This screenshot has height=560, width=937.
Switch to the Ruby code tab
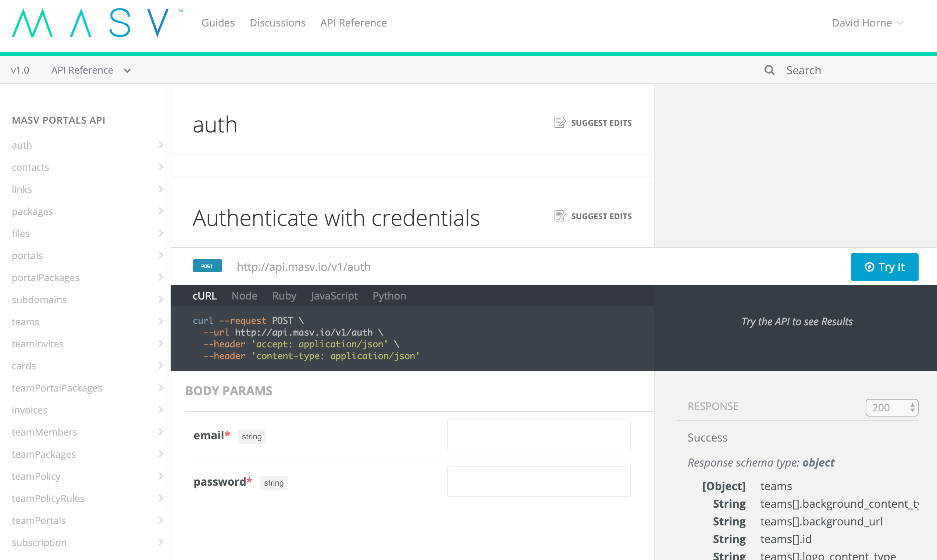[x=284, y=295]
